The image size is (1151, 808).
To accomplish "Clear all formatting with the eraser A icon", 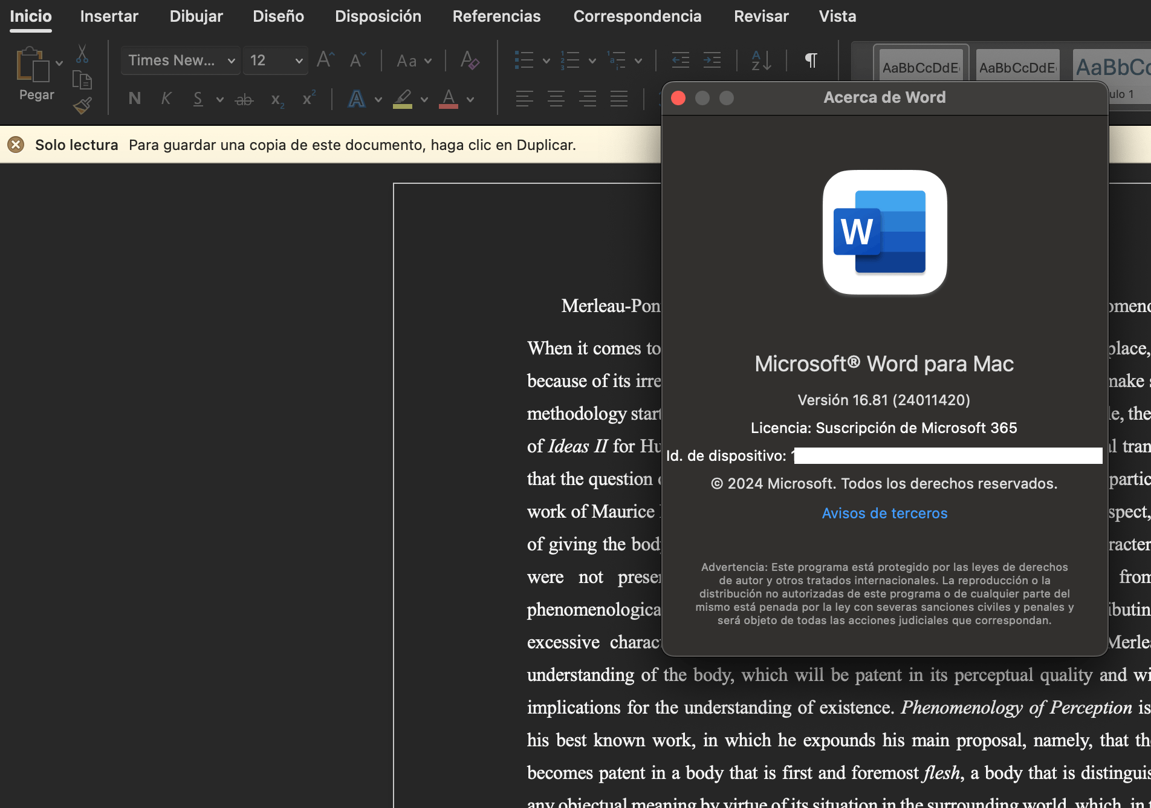I will pos(470,60).
